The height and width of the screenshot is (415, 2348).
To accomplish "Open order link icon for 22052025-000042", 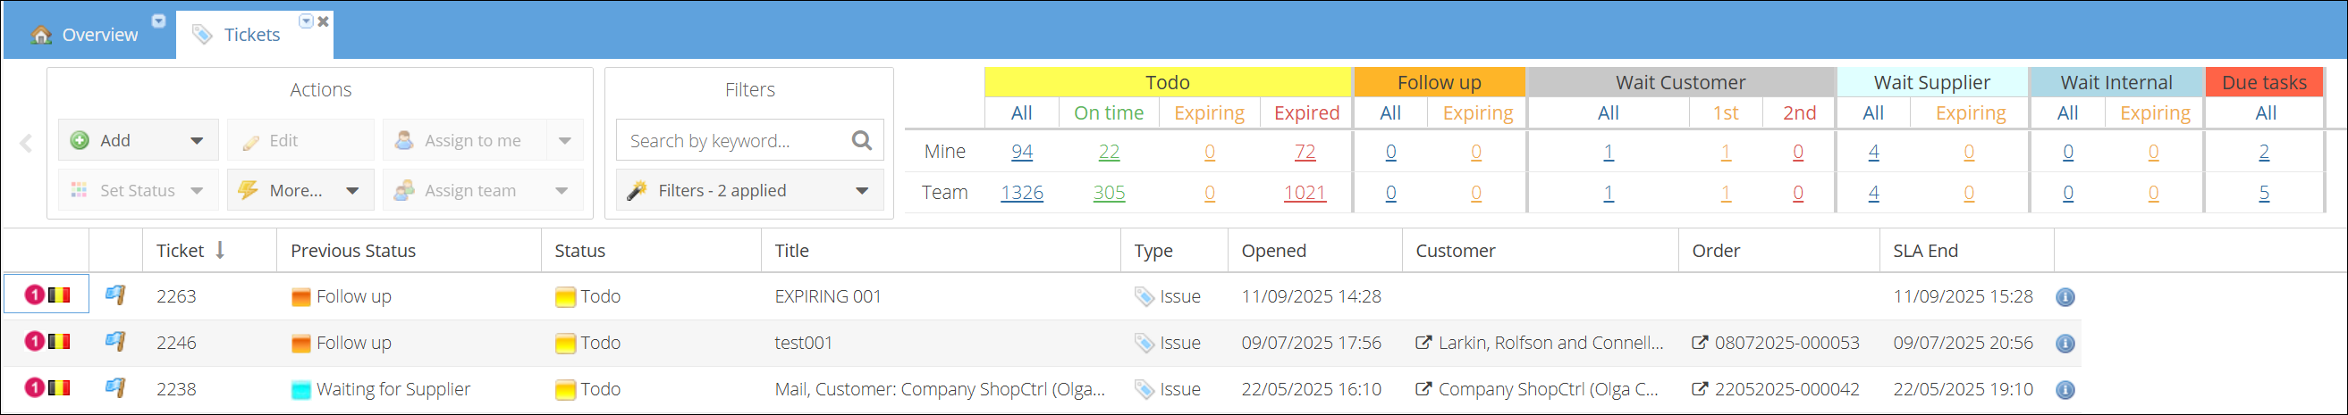I will [1699, 389].
